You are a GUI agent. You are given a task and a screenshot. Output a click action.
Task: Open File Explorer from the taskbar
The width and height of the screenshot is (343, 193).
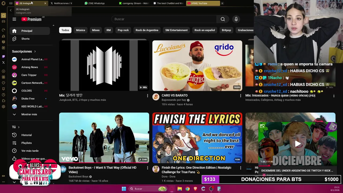180,189
